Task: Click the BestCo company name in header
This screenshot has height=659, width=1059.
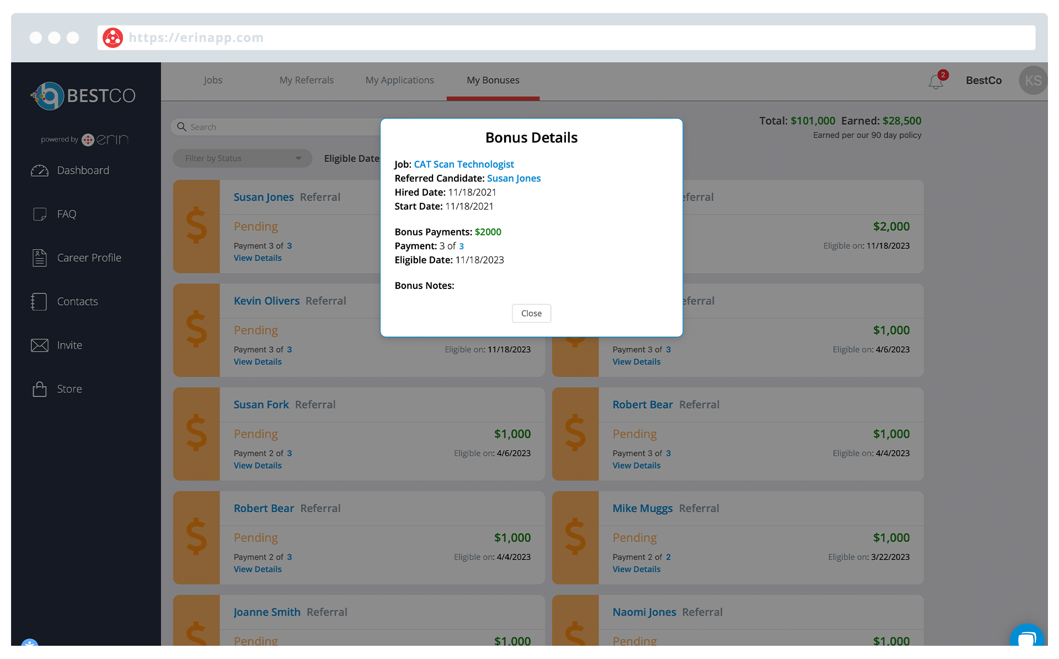Action: pyautogui.click(x=983, y=80)
